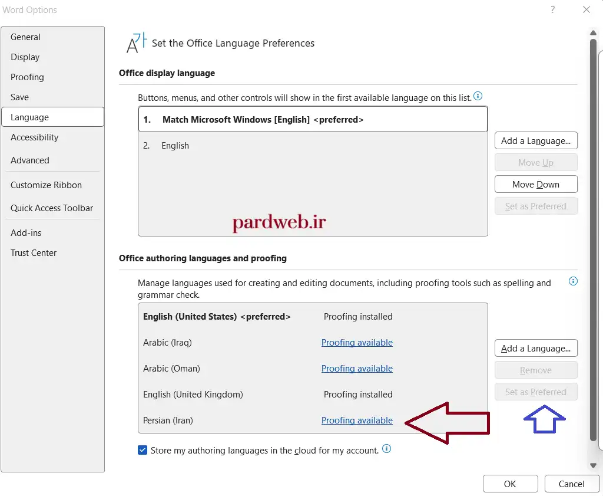Click the Remove language button
The width and height of the screenshot is (603, 496).
[x=536, y=370]
